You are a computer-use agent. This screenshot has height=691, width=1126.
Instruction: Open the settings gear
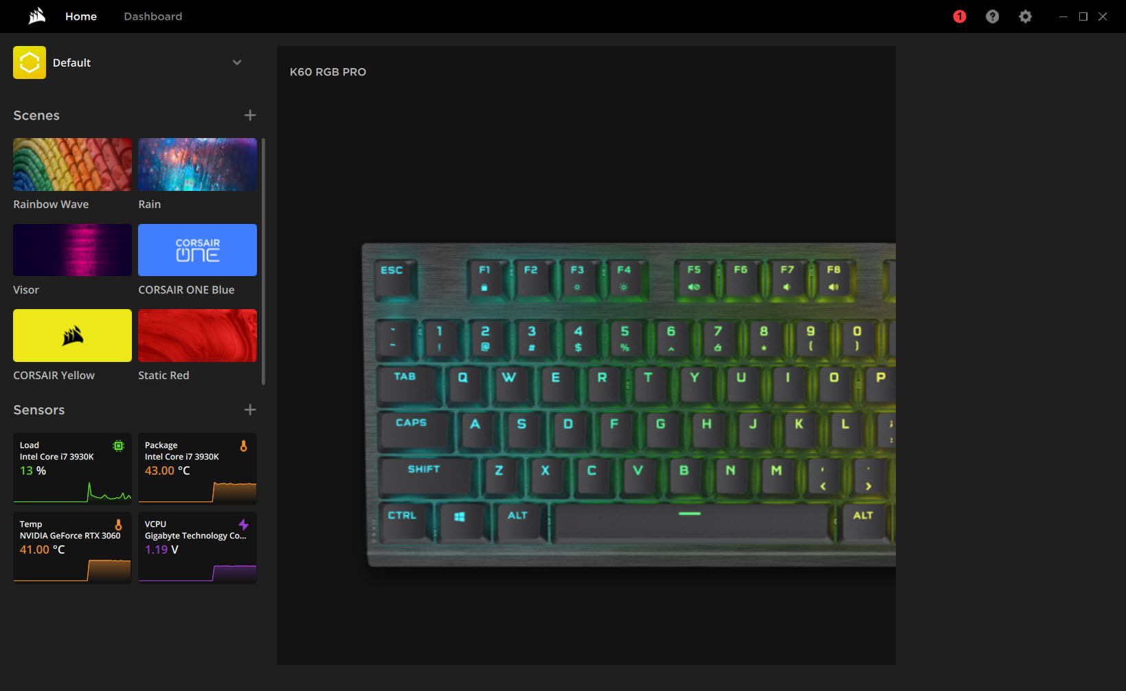click(1025, 16)
